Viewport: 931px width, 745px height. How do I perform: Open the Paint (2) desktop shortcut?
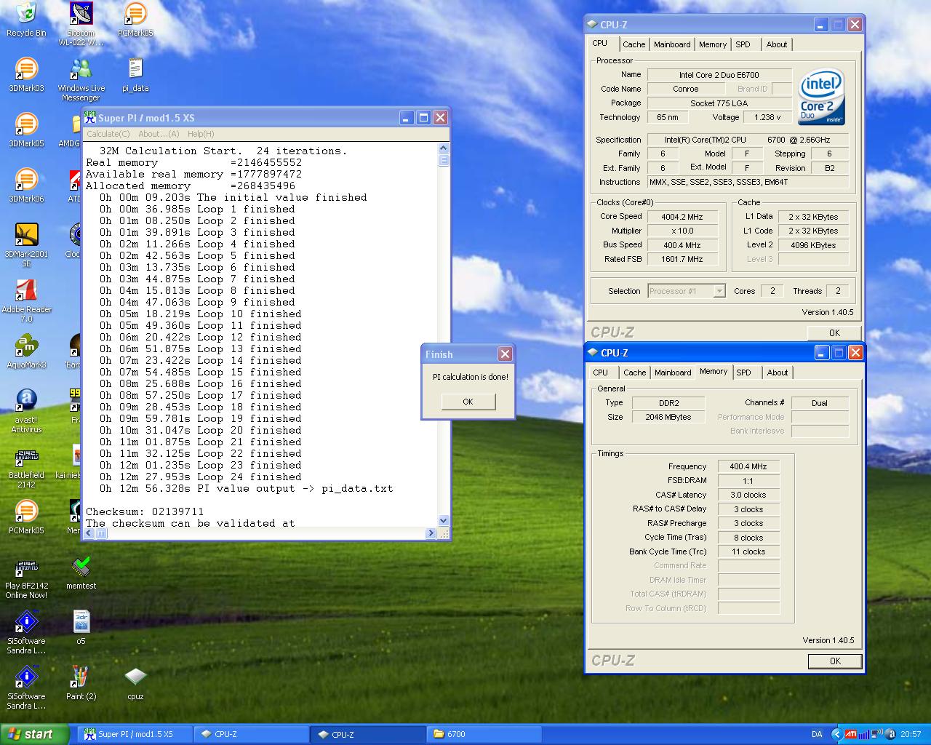click(x=81, y=683)
